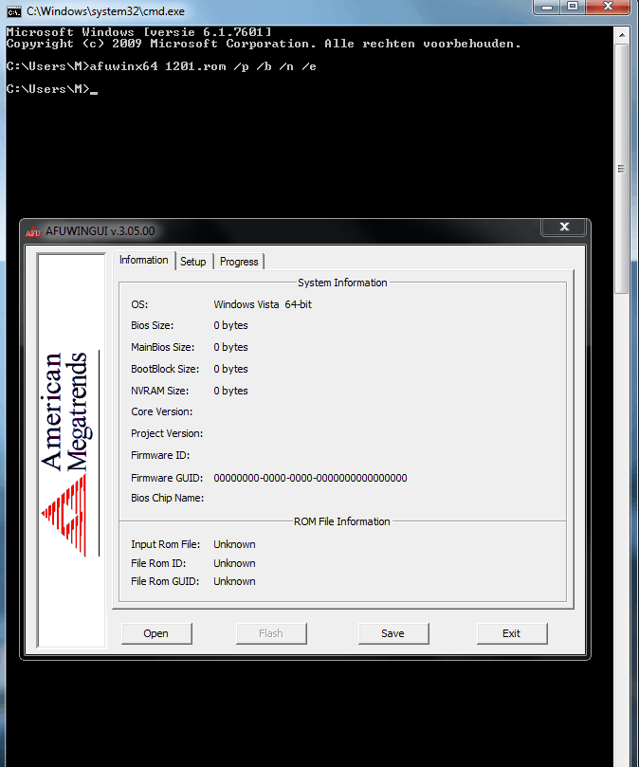
Task: Click the cmd window vertical scrollbar thumb
Action: 621,169
